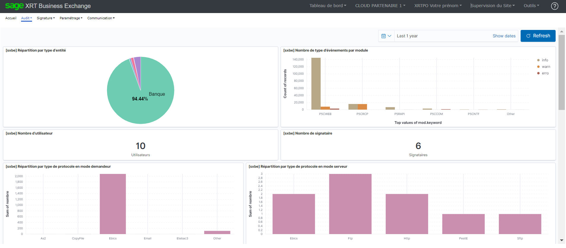Toggle the erro legend series
This screenshot has height=248, width=566.
(545, 73)
